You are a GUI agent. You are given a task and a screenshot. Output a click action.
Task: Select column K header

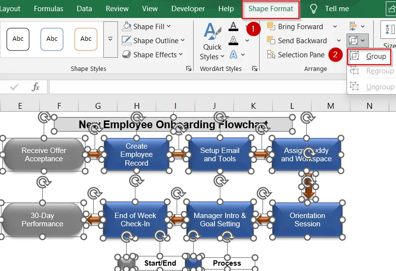[253, 106]
